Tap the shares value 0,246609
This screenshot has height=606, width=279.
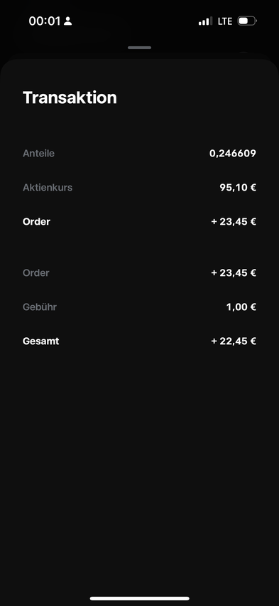[x=233, y=154]
